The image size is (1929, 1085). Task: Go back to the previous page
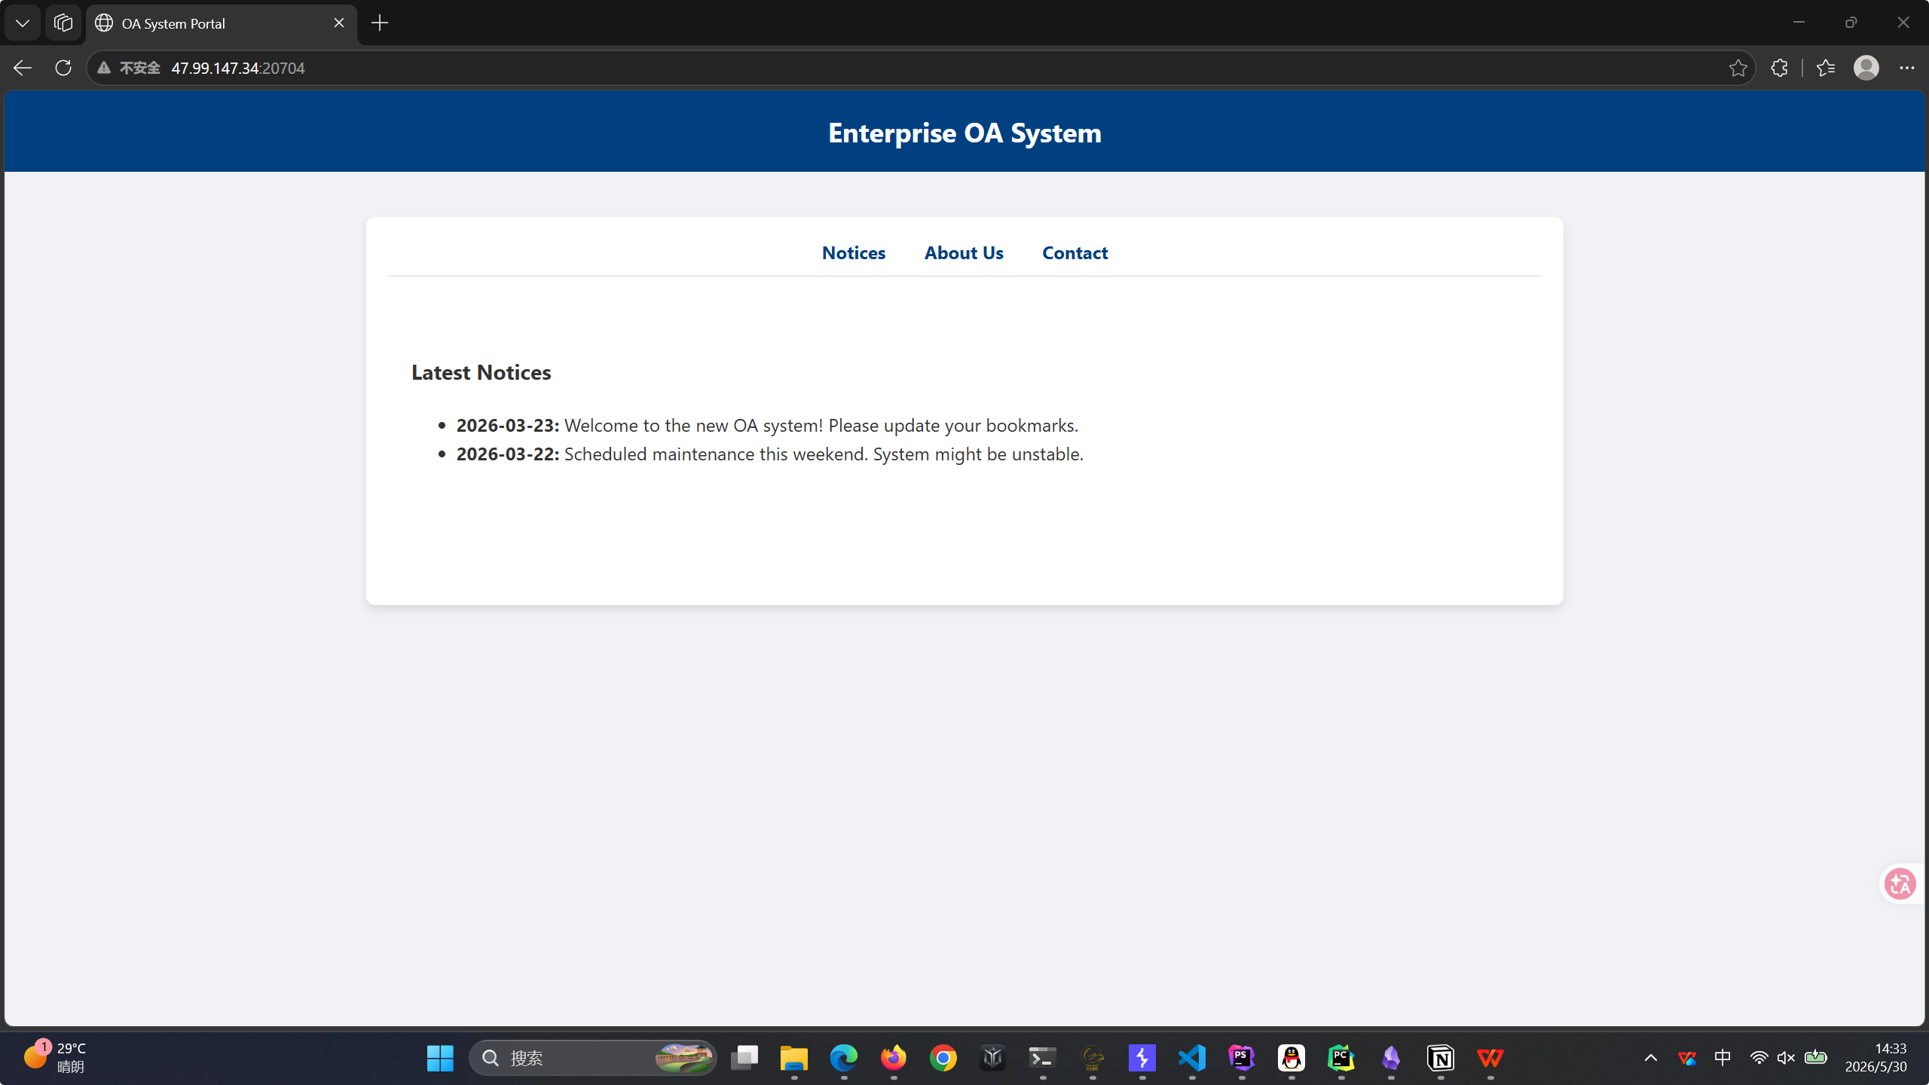[x=23, y=68]
